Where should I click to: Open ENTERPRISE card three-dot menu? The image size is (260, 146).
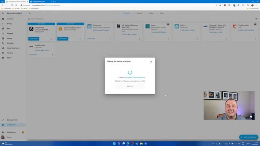[52, 39]
